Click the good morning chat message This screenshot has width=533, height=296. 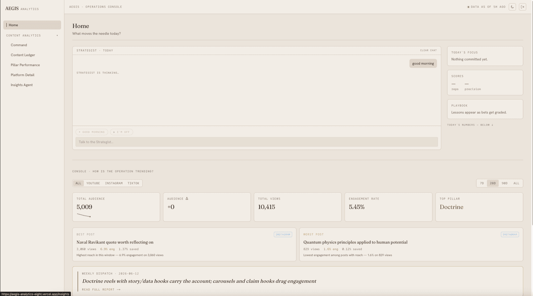click(423, 63)
